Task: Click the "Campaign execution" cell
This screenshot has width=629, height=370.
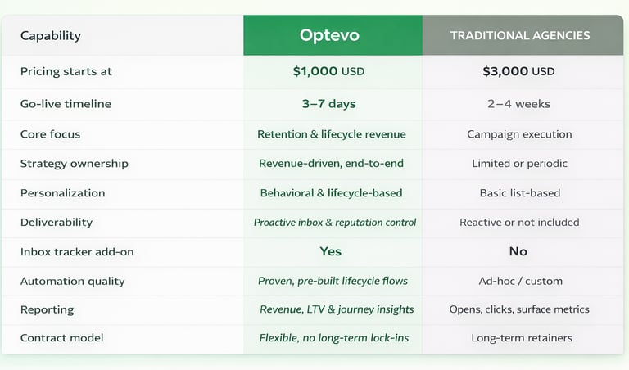Action: pyautogui.click(x=519, y=134)
